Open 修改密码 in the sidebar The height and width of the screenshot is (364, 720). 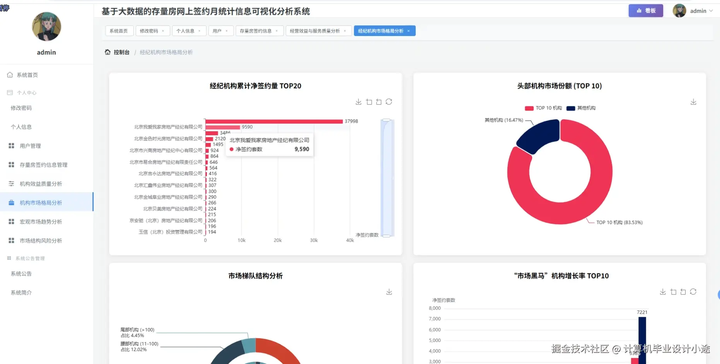click(21, 108)
